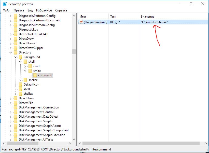
Task: Maximize the Registry Editor window
Action: click(191, 4)
